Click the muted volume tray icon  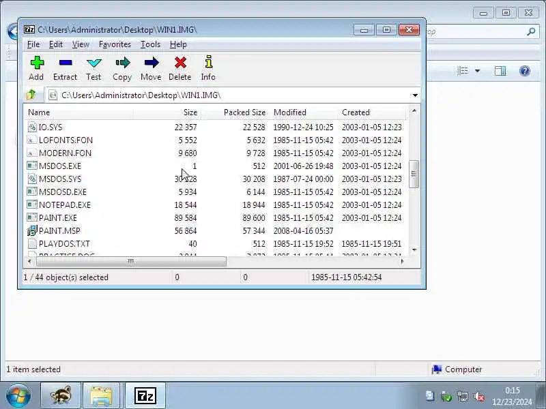pyautogui.click(x=479, y=396)
